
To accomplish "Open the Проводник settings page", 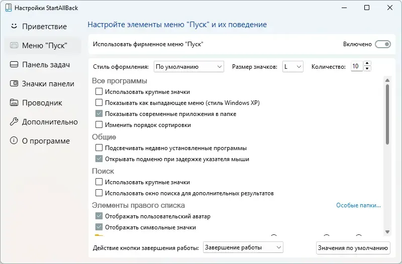I will 43,103.
